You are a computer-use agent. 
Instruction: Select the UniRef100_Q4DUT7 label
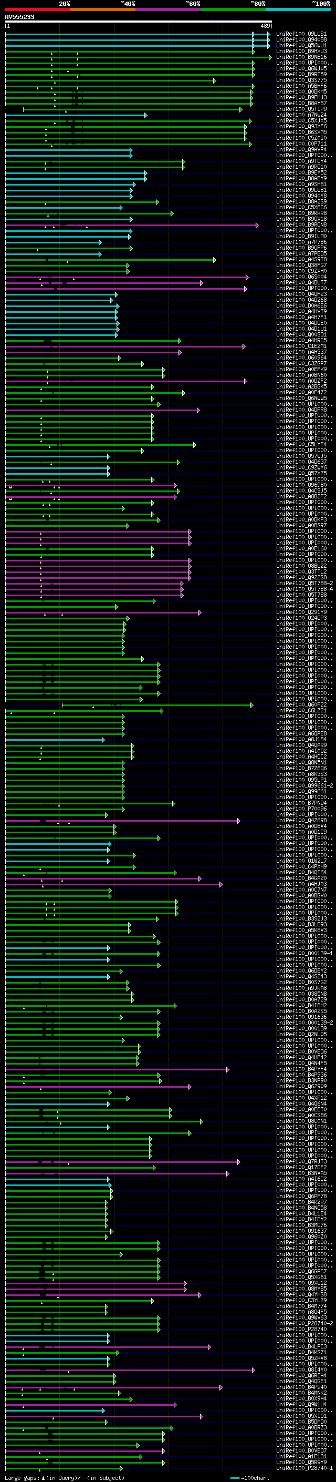(x=301, y=282)
